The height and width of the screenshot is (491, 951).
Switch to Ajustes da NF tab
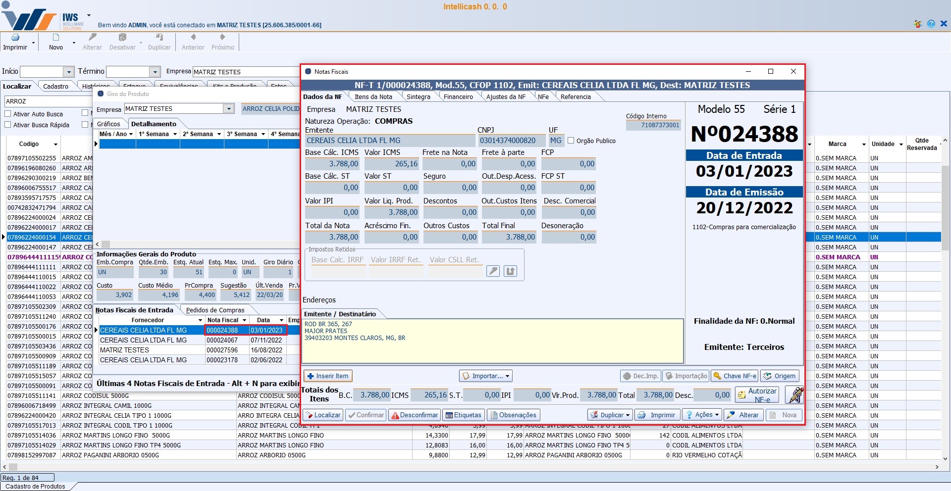tap(506, 97)
